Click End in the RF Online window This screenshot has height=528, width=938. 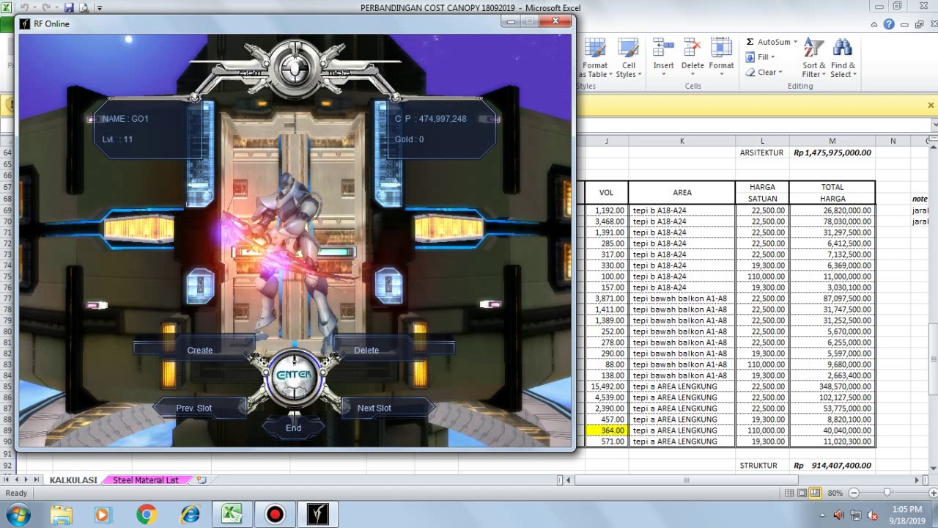[x=293, y=428]
